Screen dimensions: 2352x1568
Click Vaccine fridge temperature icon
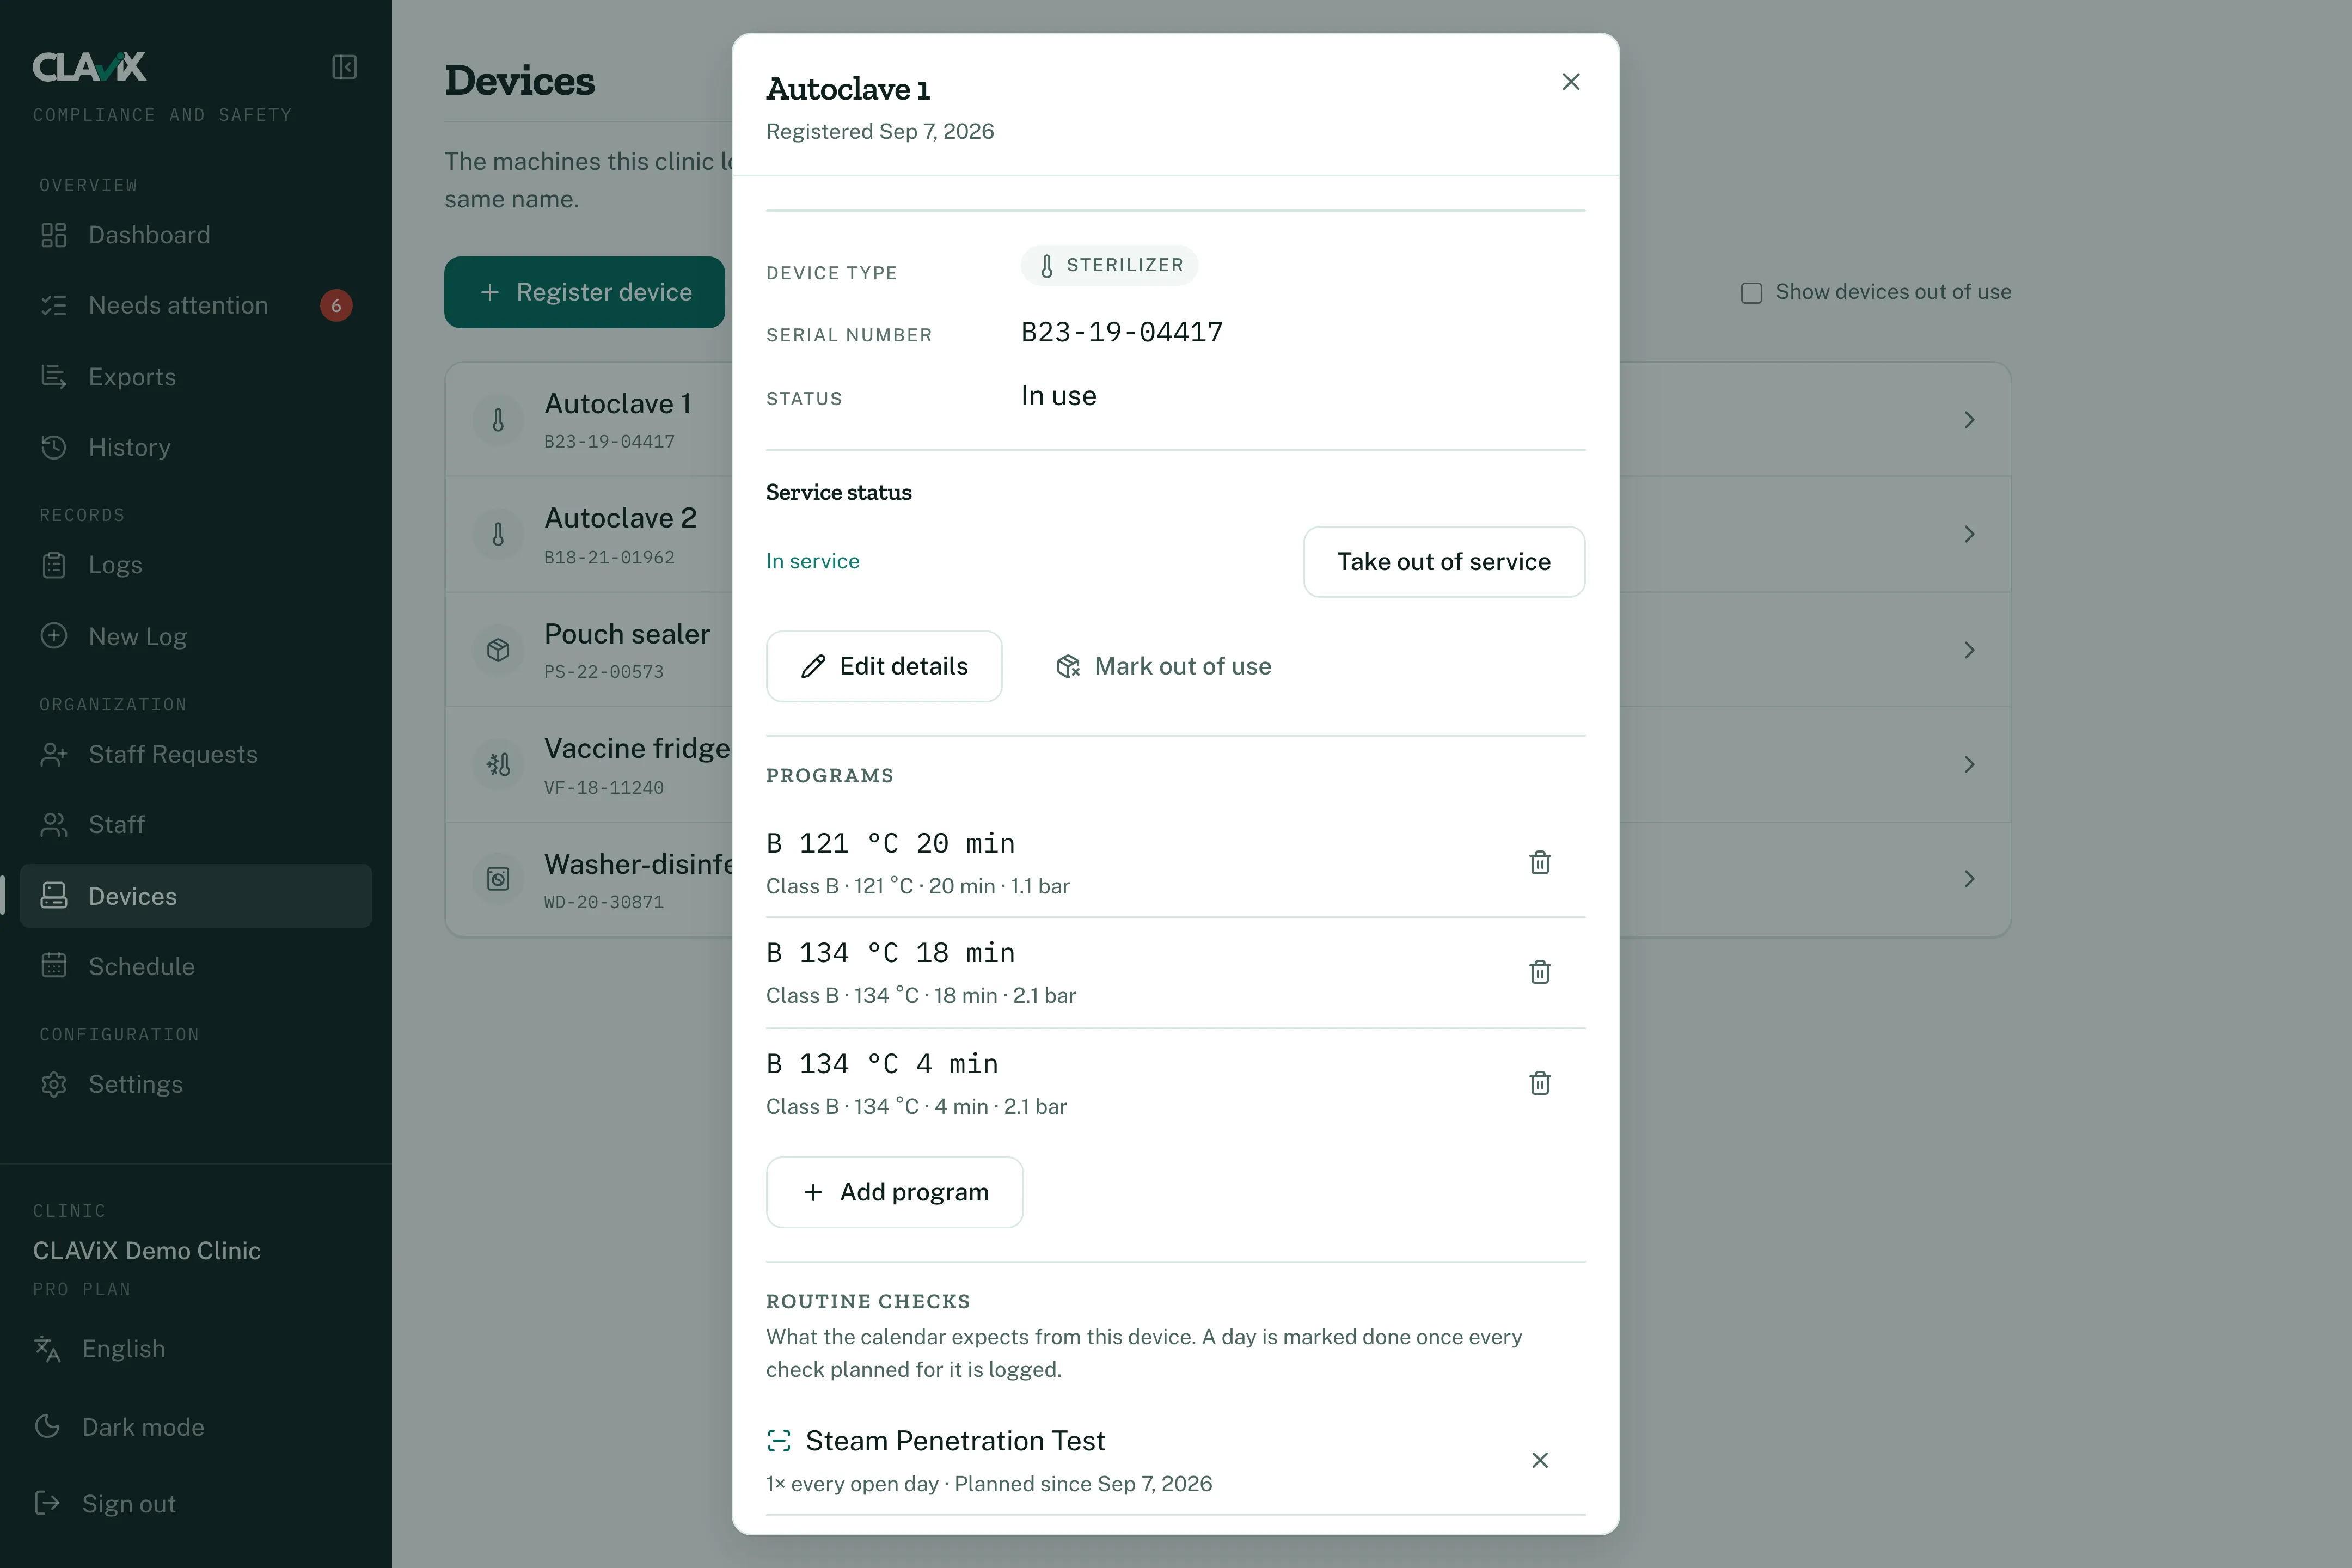498,765
